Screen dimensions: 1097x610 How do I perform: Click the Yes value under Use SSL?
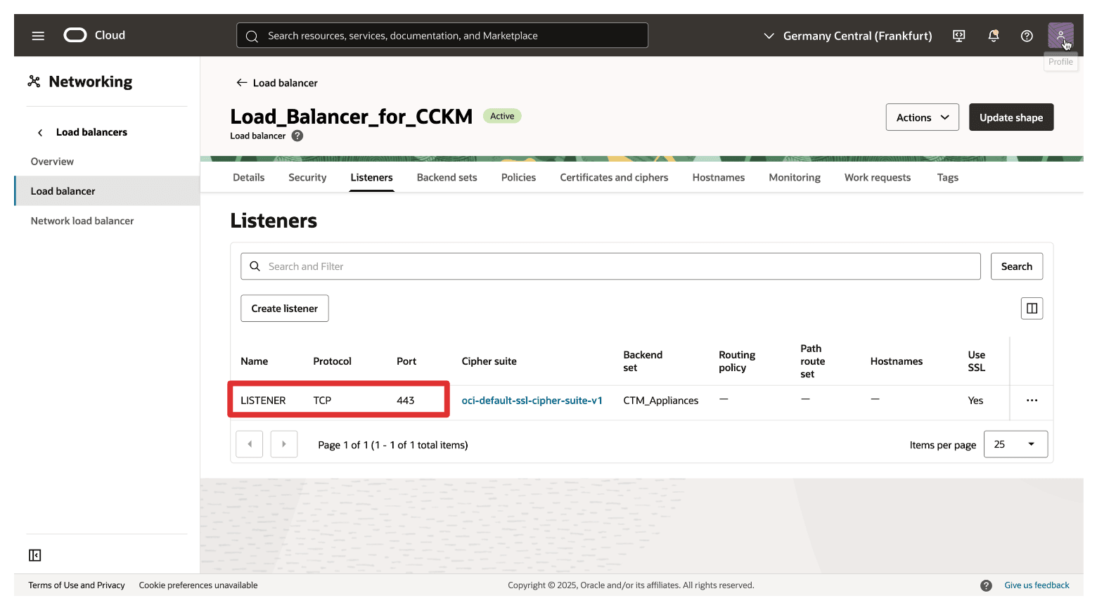click(x=975, y=401)
